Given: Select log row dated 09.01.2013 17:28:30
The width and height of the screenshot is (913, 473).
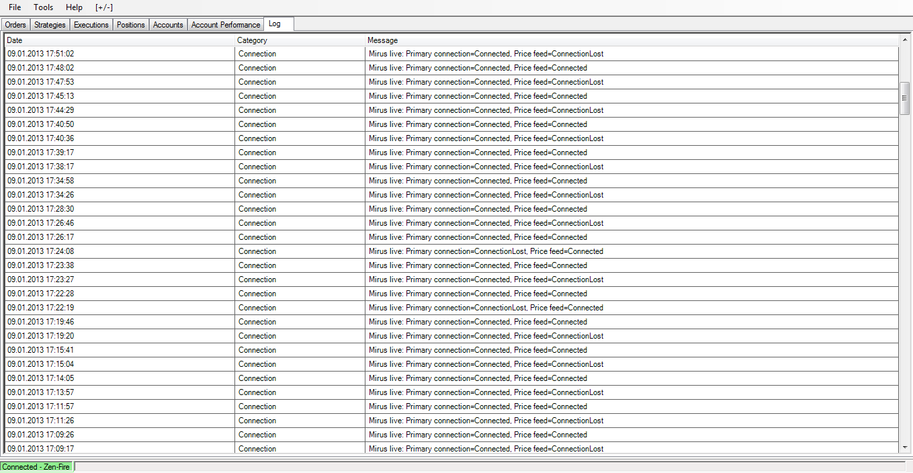Looking at the screenshot, I should [451, 209].
